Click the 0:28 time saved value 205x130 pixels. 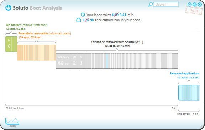tap(195, 114)
